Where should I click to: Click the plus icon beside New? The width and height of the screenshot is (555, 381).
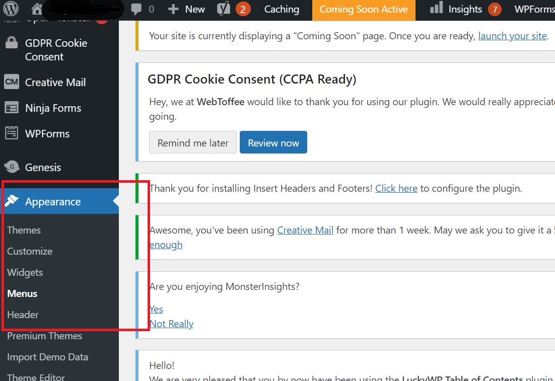point(173,9)
